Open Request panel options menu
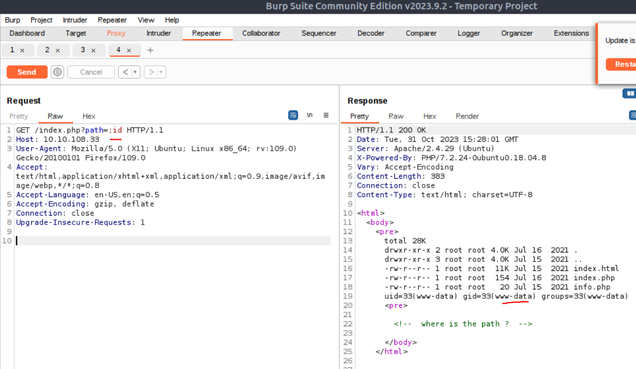The image size is (636, 369). click(x=326, y=115)
